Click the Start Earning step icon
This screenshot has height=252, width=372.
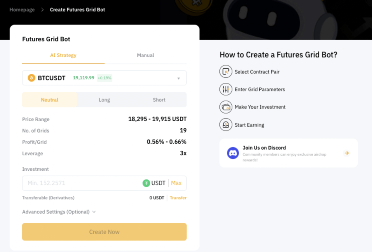(226, 125)
